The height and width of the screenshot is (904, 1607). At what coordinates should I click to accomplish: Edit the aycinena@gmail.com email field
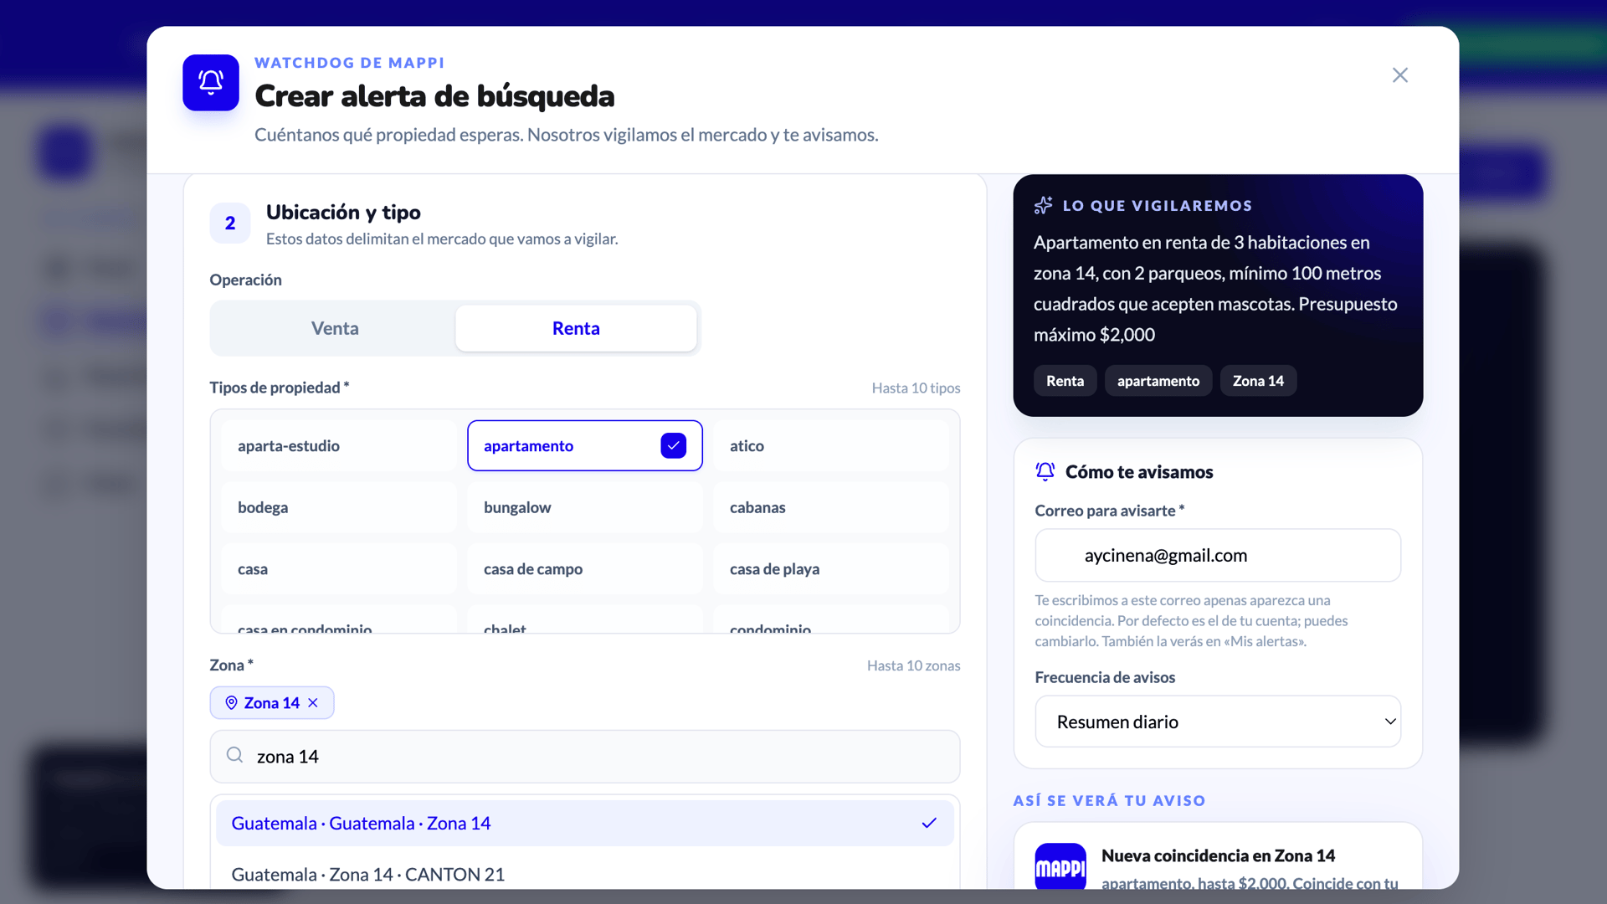1217,555
